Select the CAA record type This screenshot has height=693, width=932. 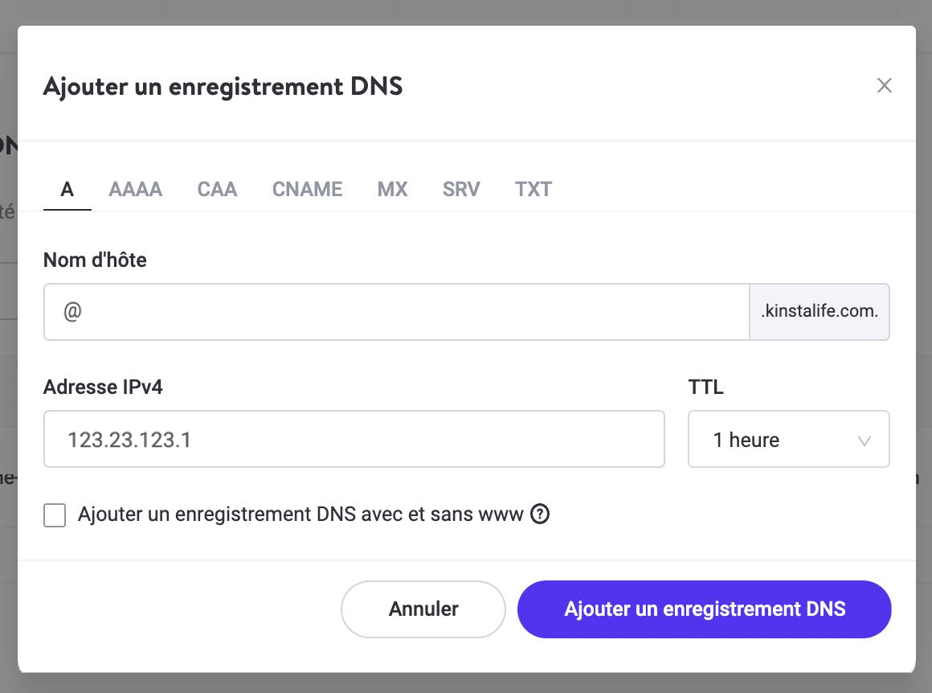click(217, 189)
